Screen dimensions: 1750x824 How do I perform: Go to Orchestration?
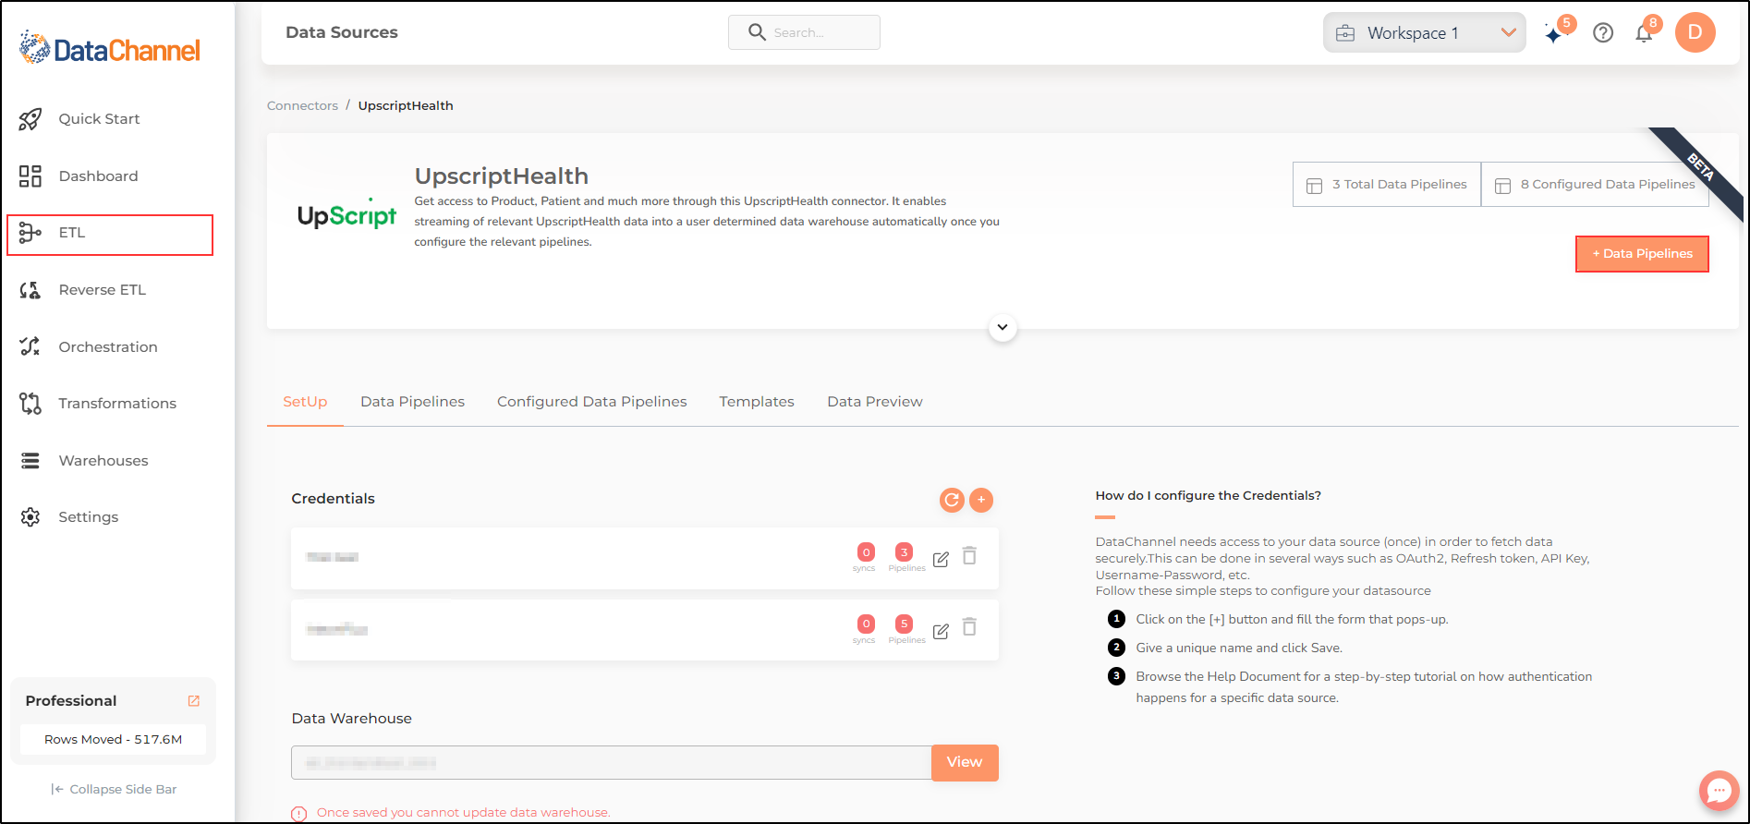[108, 347]
